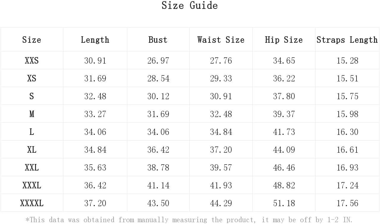
Task: Click the Straps Length column header
Action: 347,40
